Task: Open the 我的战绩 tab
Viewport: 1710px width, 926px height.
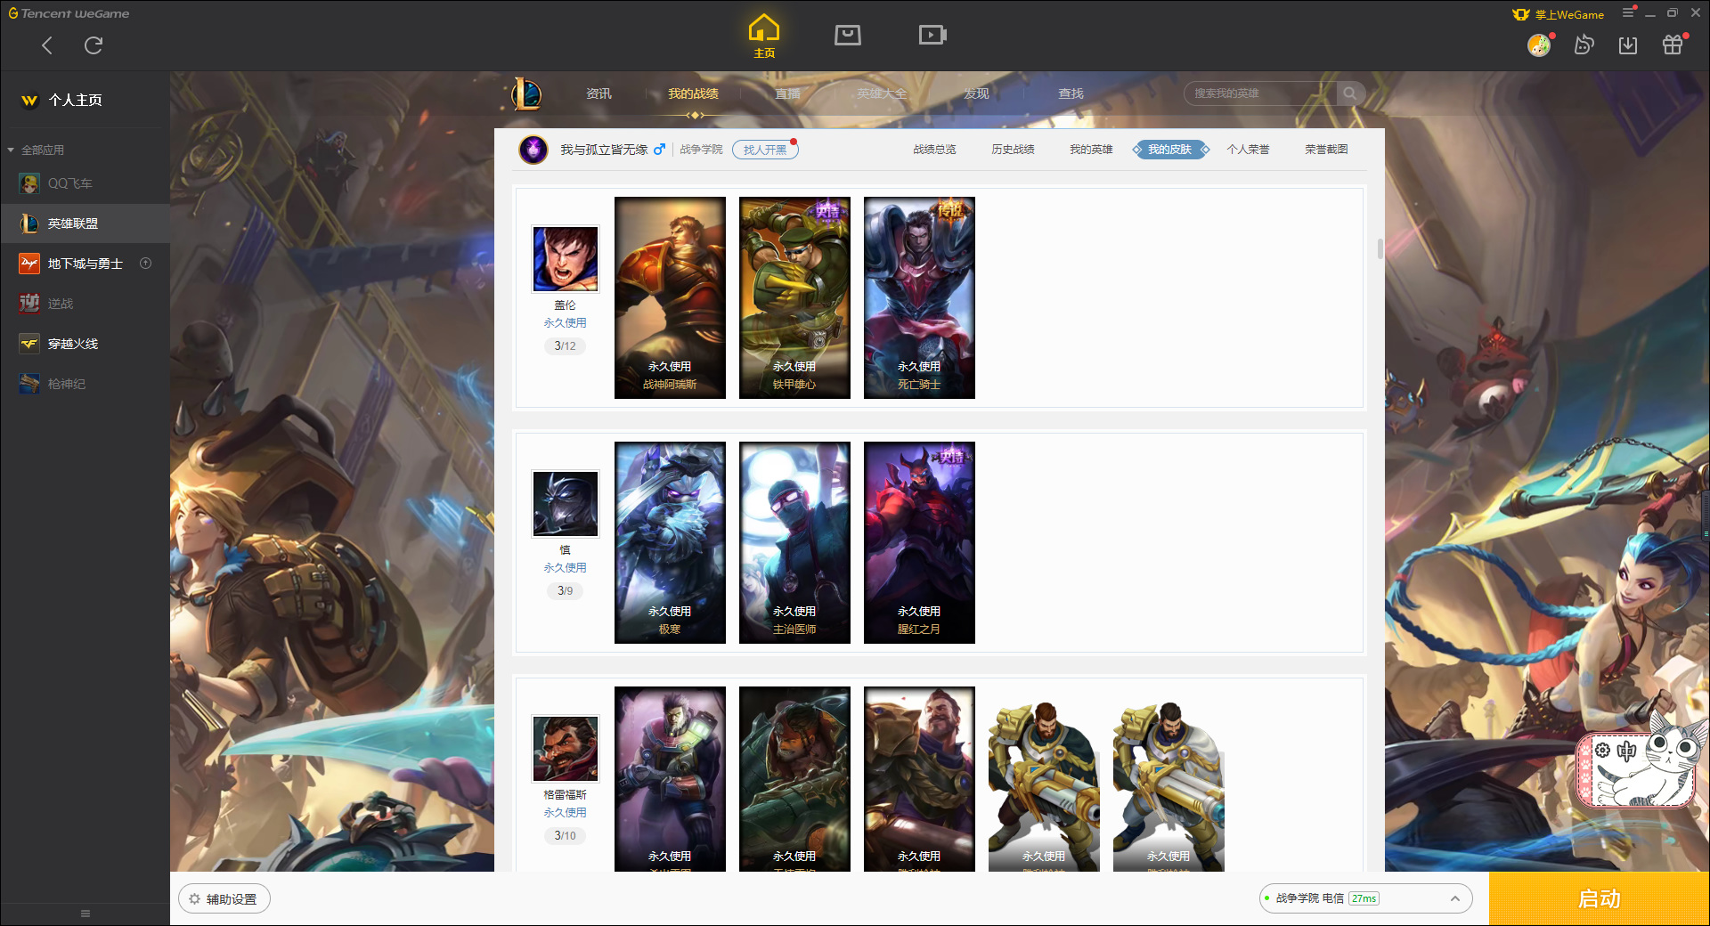Action: point(693,93)
